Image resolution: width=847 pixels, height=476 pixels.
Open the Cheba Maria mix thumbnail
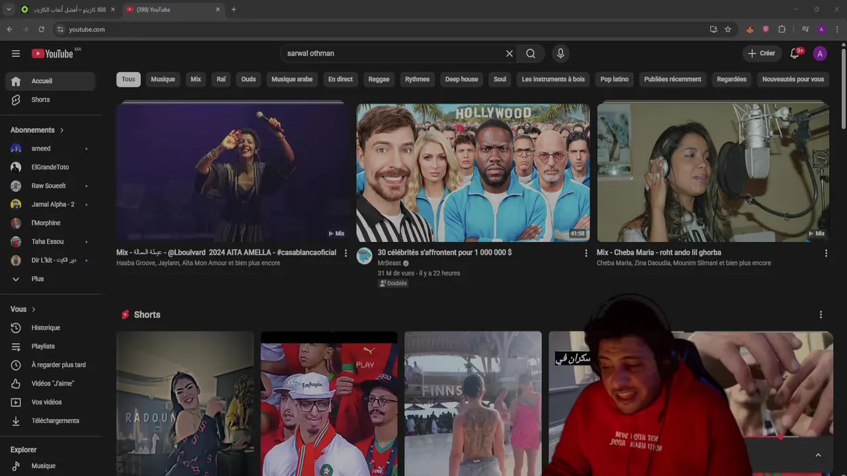[713, 173]
